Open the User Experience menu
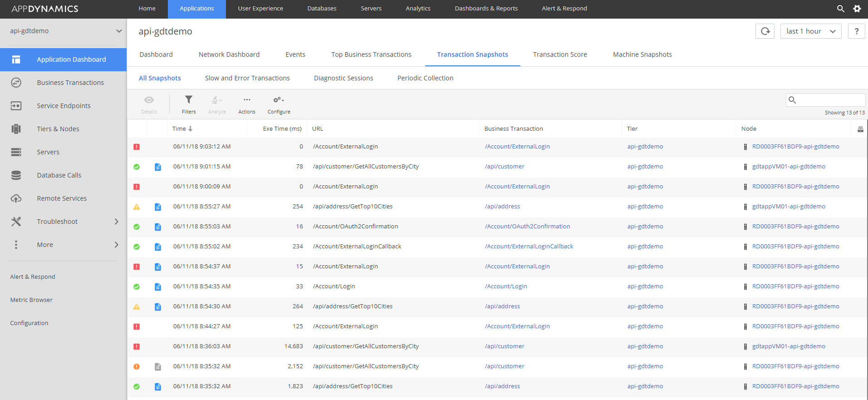This screenshot has width=868, height=400. tap(260, 9)
